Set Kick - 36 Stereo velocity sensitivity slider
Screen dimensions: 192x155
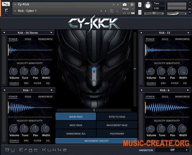[30, 59]
